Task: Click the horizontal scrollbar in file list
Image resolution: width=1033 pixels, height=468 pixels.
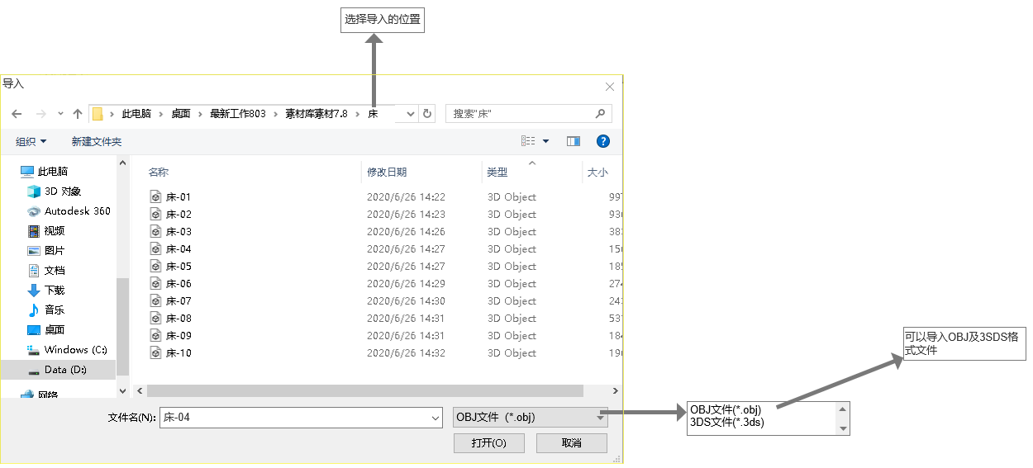Action: pos(364,390)
